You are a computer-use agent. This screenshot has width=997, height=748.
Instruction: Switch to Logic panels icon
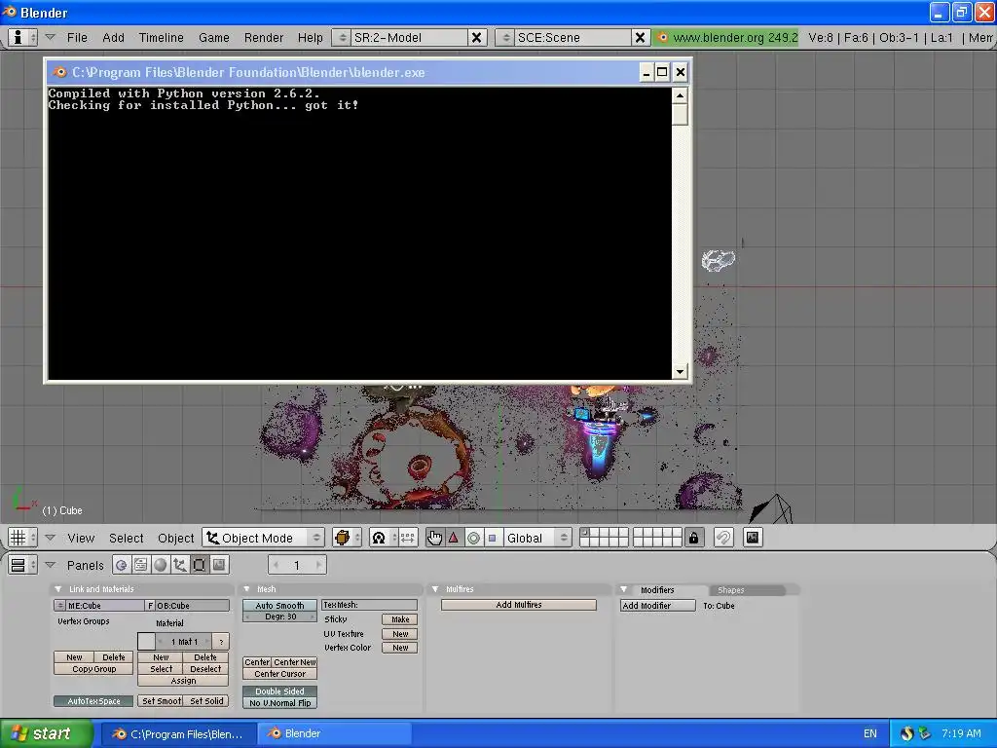coord(122,565)
